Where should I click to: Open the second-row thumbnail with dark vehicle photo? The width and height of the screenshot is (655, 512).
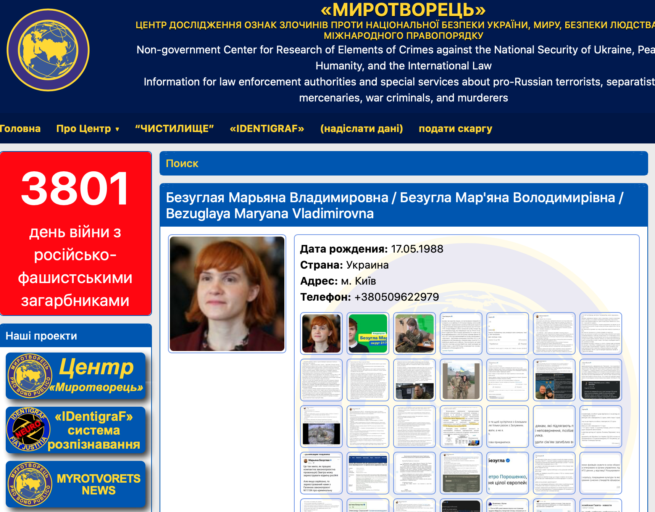tap(415, 380)
